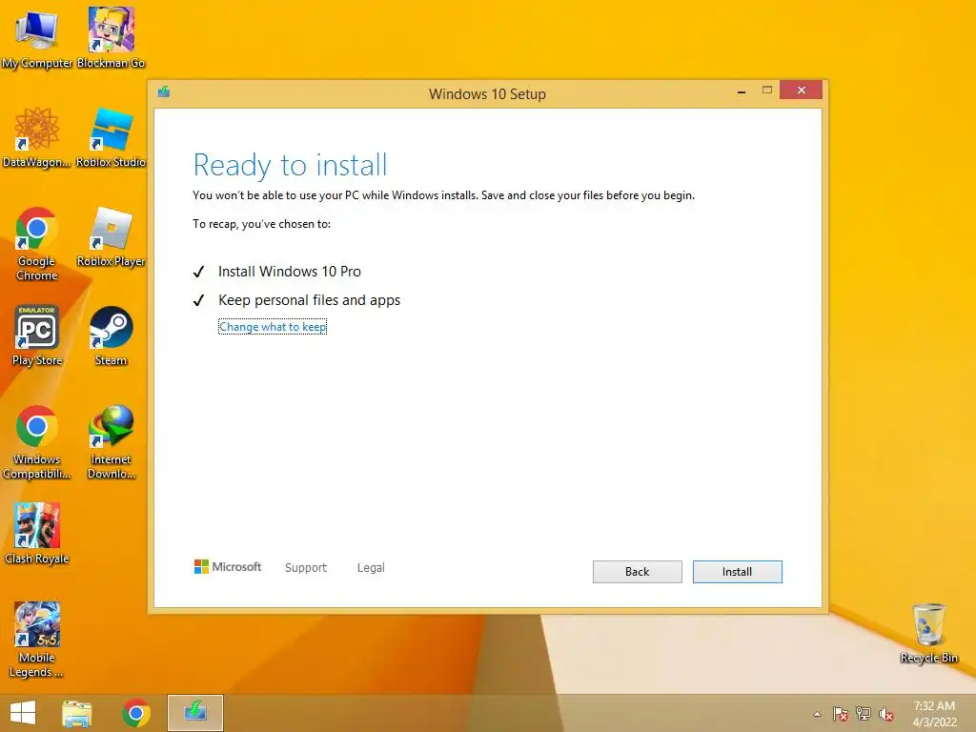Viewport: 976px width, 732px height.
Task: Go back with the Back button
Action: 637,572
